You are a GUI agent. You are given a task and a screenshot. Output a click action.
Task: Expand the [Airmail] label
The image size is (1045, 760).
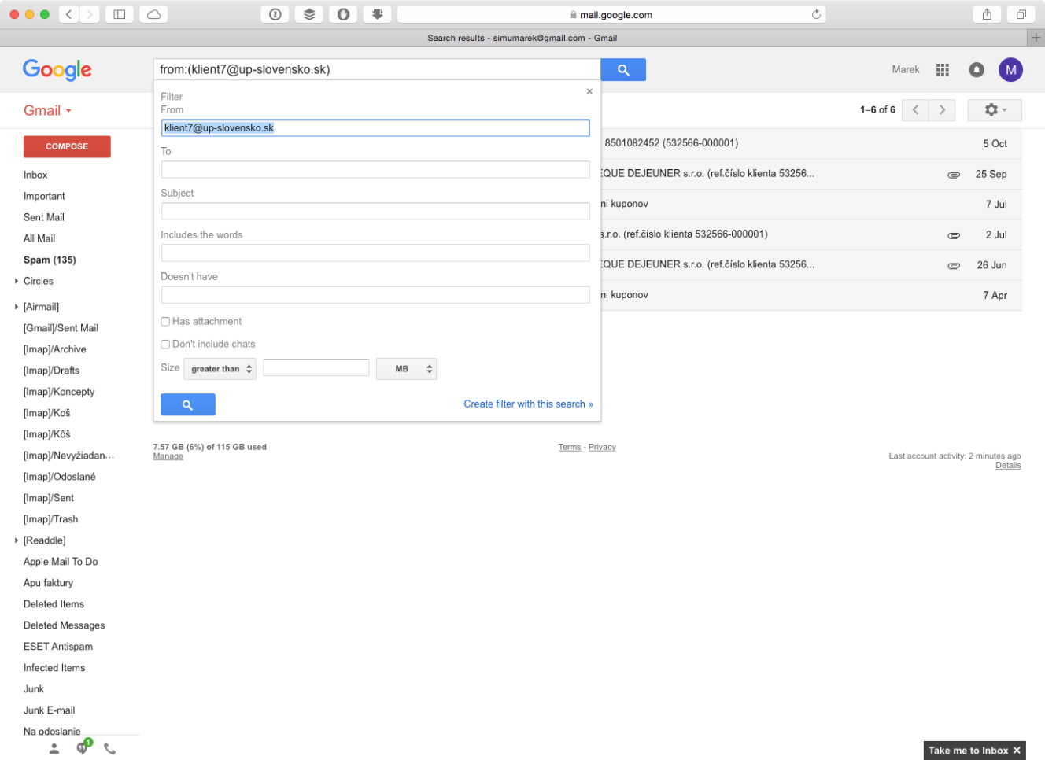(16, 307)
